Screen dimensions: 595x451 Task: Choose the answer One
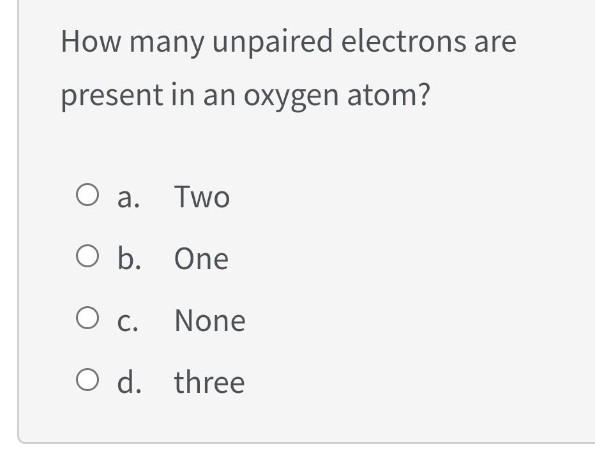(201, 258)
